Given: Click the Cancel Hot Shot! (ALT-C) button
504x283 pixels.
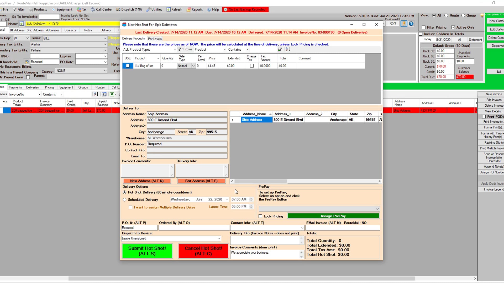Looking at the screenshot, I should [203, 251].
